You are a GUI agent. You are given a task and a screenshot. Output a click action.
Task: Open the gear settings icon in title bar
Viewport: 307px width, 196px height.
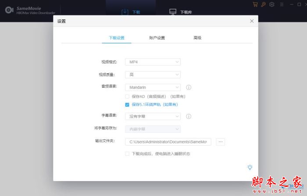(x=272, y=4)
